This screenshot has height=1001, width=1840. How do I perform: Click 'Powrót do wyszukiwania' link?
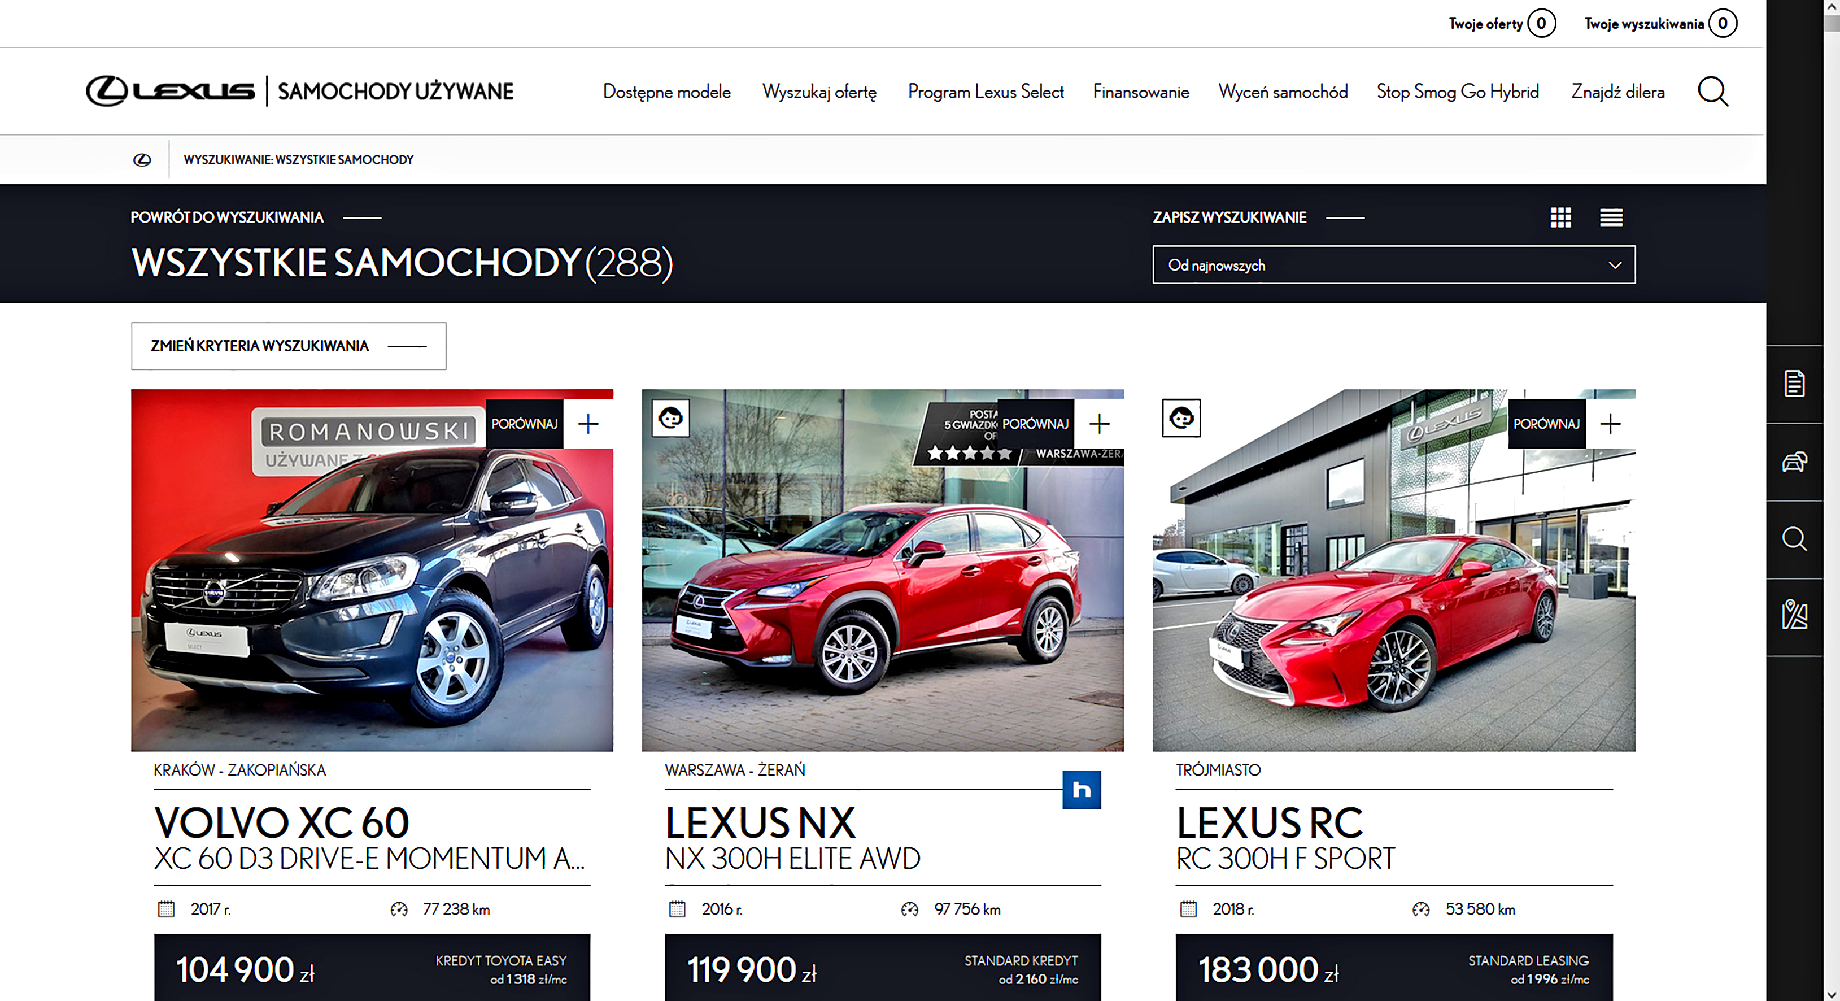227,217
